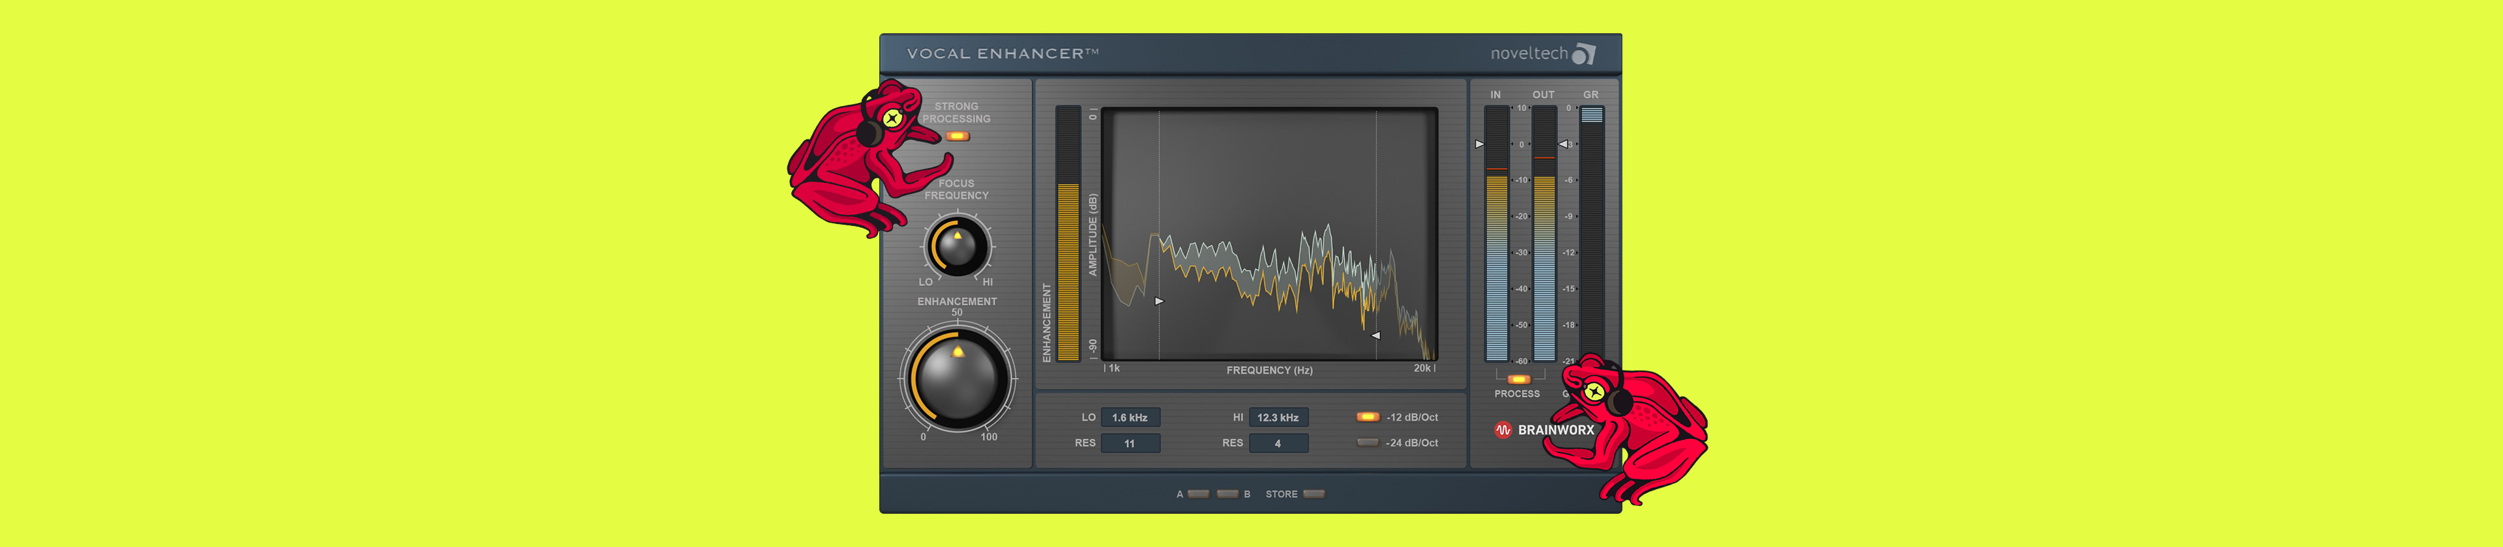Select the HI frequency field 12.3 kHz
Viewport: 2503px width, 547px height.
(1278, 417)
